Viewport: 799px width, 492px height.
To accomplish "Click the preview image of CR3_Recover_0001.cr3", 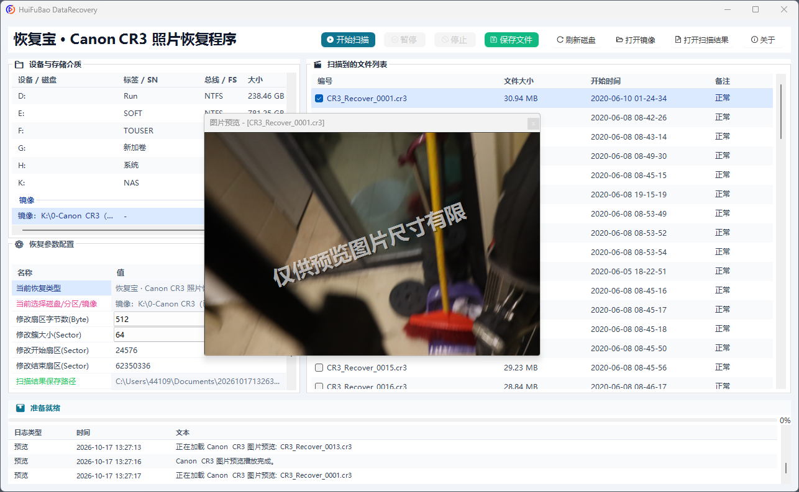I will pos(372,243).
